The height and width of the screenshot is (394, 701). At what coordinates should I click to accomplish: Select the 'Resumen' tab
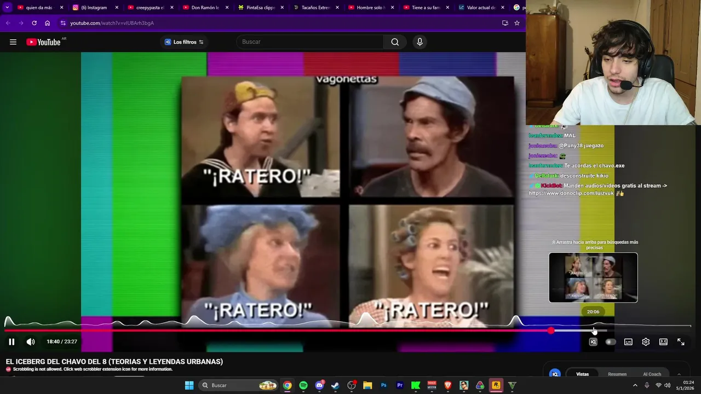point(617,374)
